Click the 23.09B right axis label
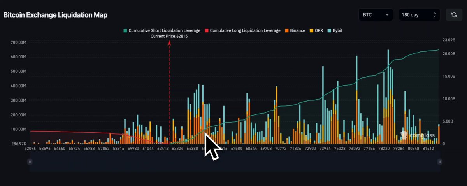The width and height of the screenshot is (467, 186). (449, 40)
